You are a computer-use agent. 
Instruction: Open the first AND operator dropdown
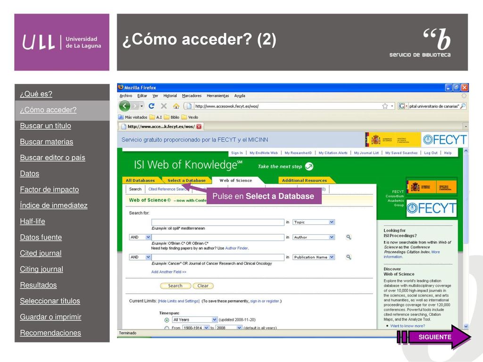coord(140,237)
